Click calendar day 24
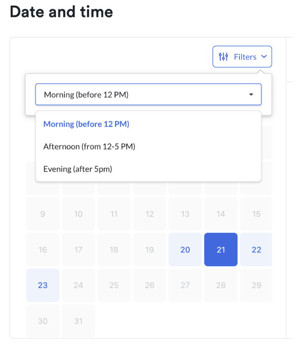The height and width of the screenshot is (346, 297). [x=78, y=285]
